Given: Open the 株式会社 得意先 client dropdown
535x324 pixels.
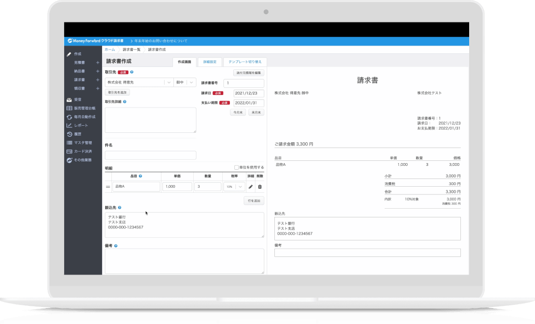Looking at the screenshot, I should (139, 82).
